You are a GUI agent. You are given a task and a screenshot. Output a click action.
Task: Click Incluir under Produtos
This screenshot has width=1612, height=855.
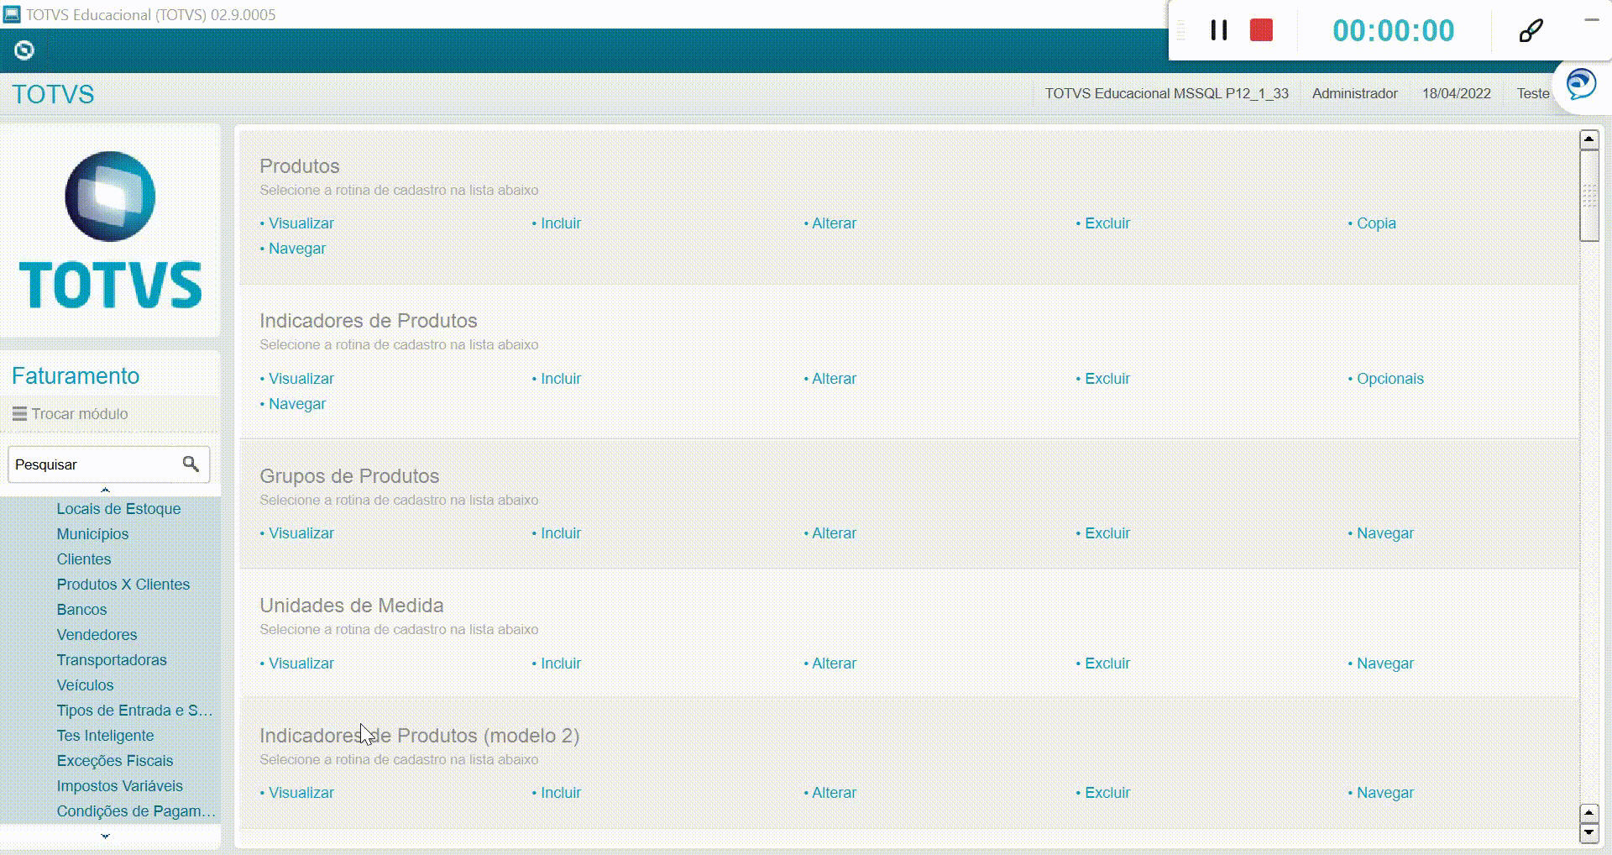(561, 223)
